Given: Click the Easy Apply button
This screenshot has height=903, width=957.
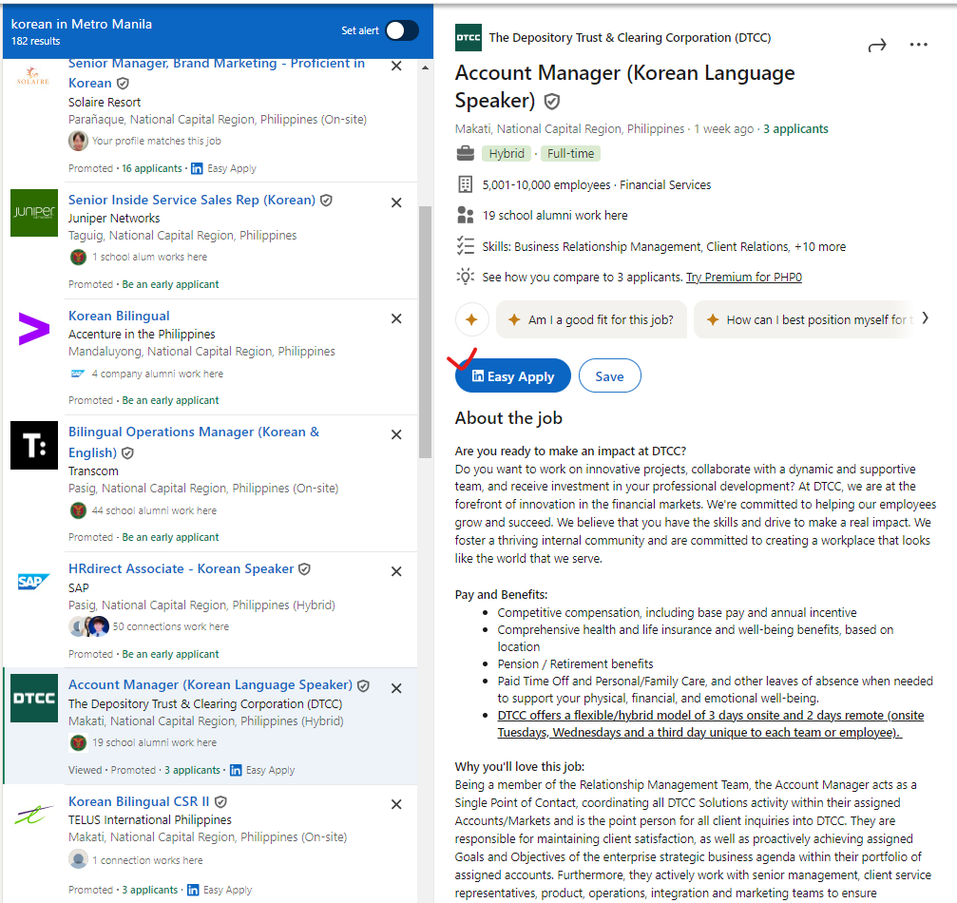Looking at the screenshot, I should tap(512, 376).
